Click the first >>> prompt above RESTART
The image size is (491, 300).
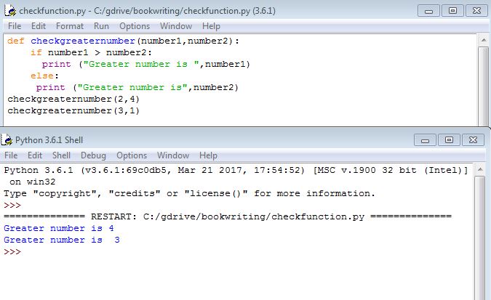(x=12, y=206)
